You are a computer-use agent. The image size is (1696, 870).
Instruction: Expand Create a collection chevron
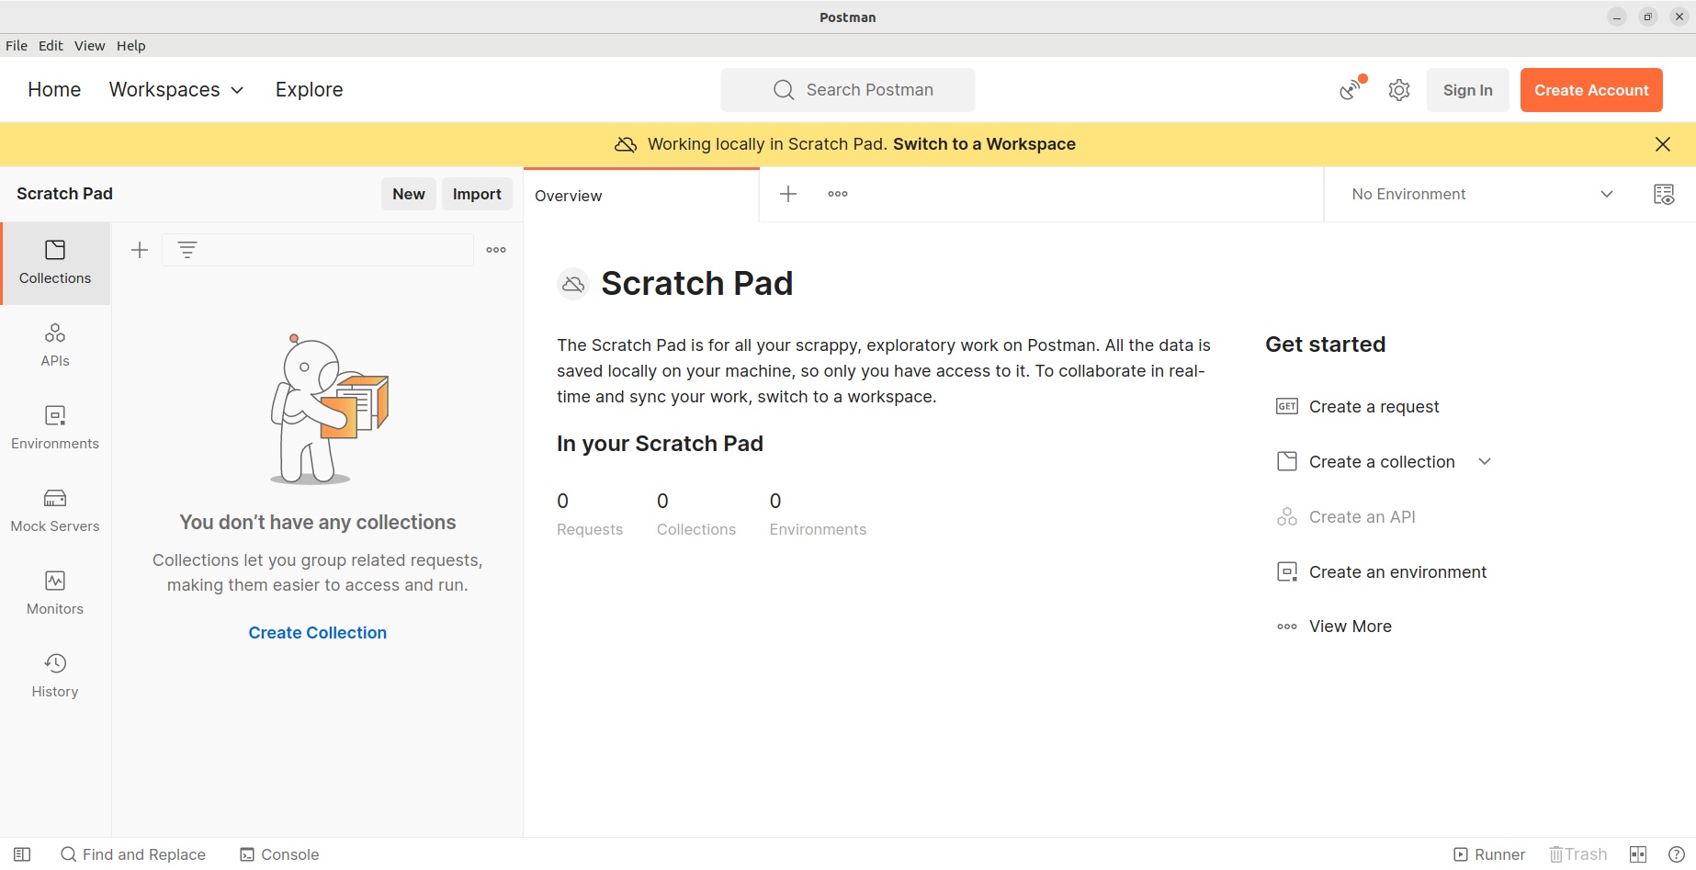point(1485,461)
